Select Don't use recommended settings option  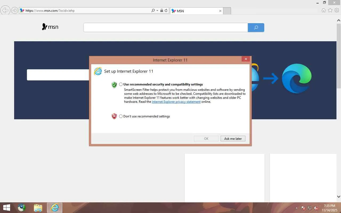click(x=121, y=116)
